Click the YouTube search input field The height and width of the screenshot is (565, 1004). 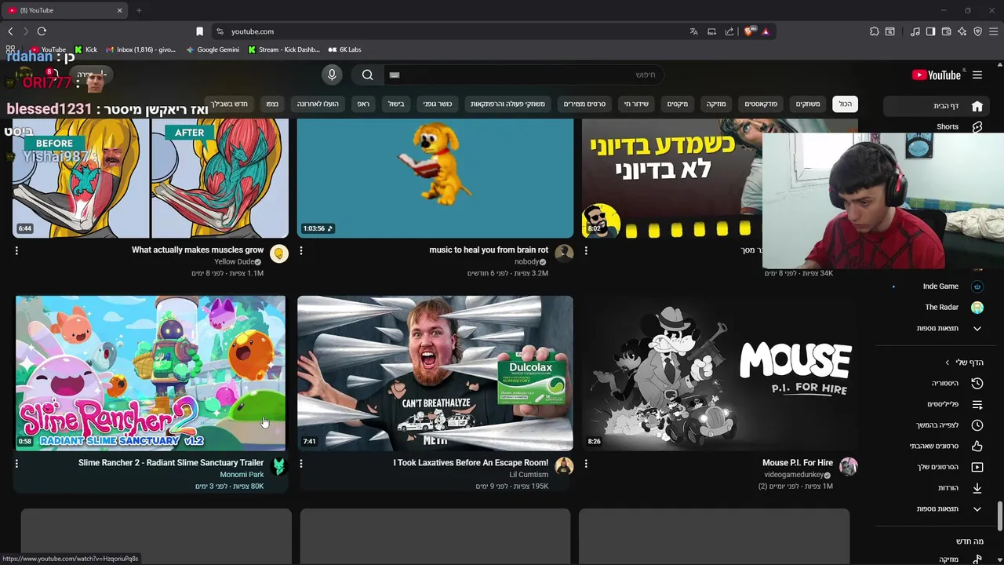526,75
